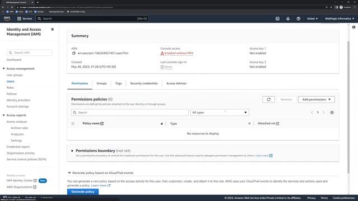Click the AWS logo home icon
The height and width of the screenshot is (201, 358).
pos(7,18)
